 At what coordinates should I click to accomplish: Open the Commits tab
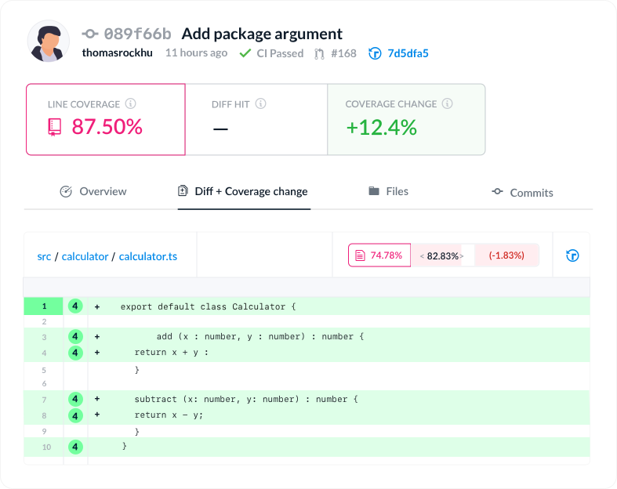522,192
